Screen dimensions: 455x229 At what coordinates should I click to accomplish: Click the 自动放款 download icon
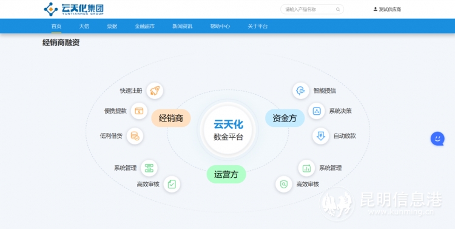(321, 136)
